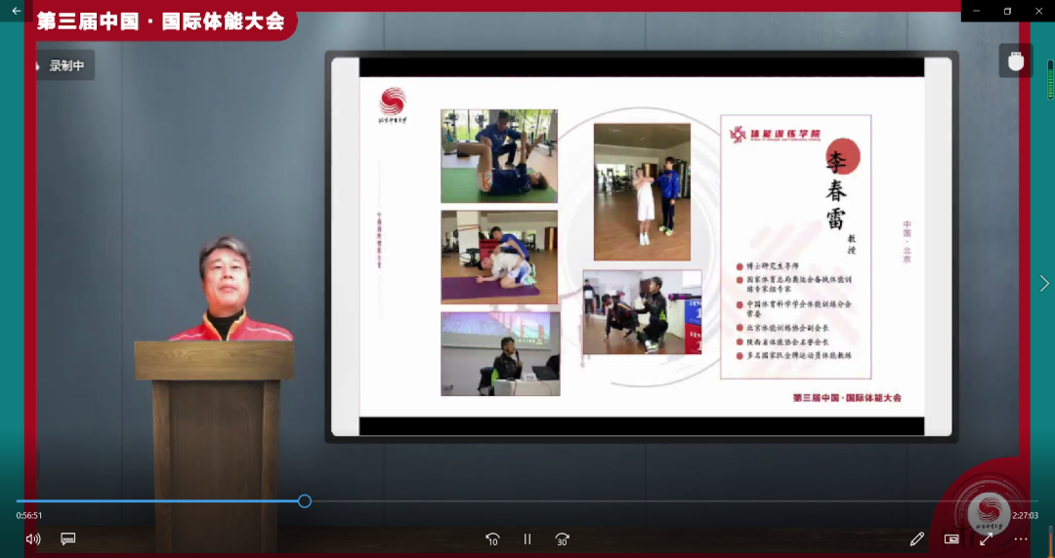Image resolution: width=1055 pixels, height=558 pixels.
Task: Click the total duration 2:27:03
Action: [x=1025, y=516]
